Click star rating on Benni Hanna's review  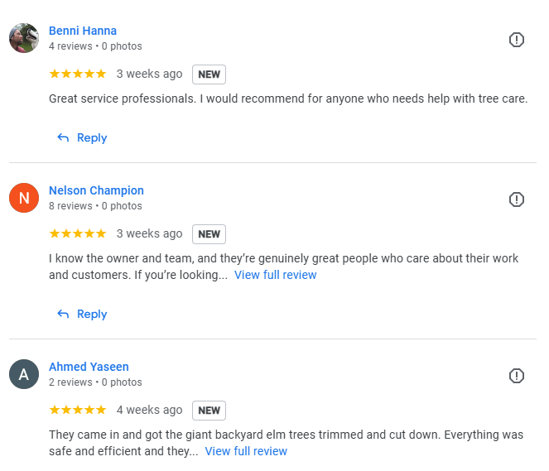[78, 74]
